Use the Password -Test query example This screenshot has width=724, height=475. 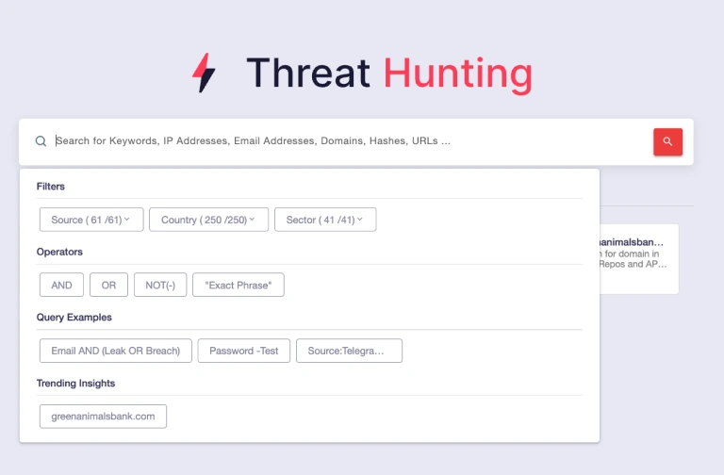point(244,351)
